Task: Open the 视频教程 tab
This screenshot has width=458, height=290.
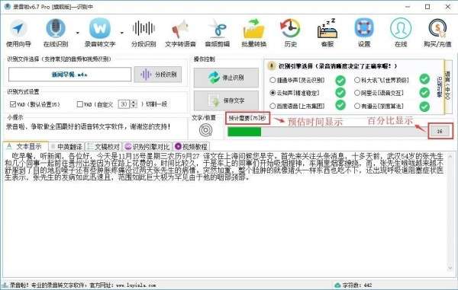Action: [192, 146]
